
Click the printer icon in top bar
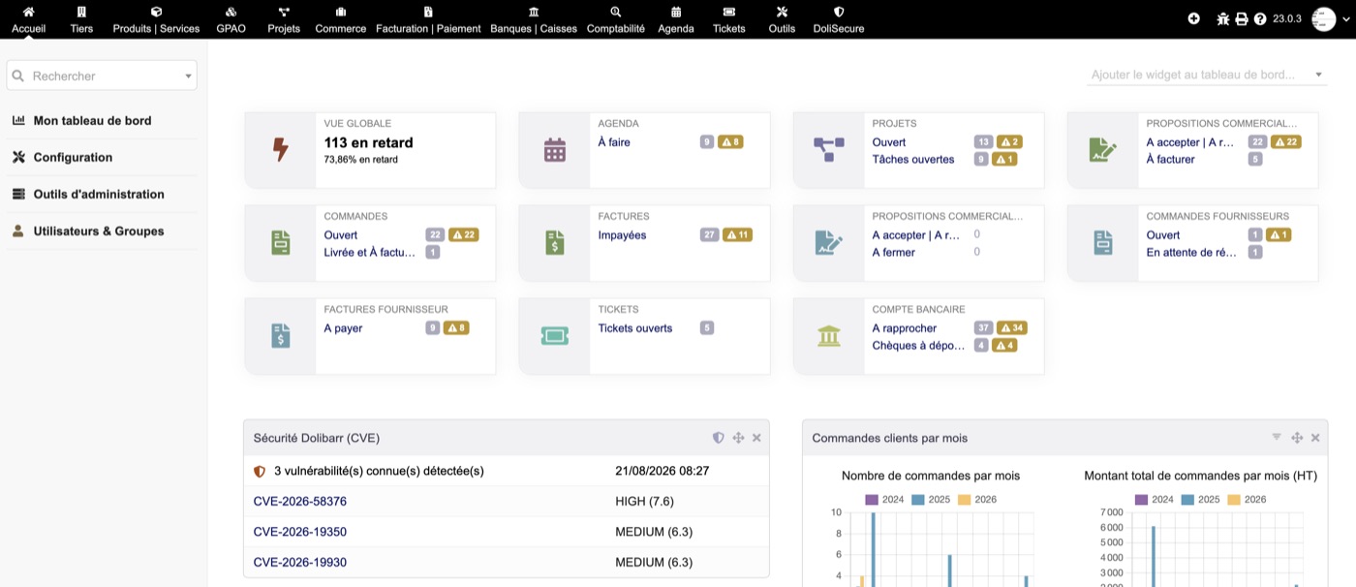point(1242,18)
